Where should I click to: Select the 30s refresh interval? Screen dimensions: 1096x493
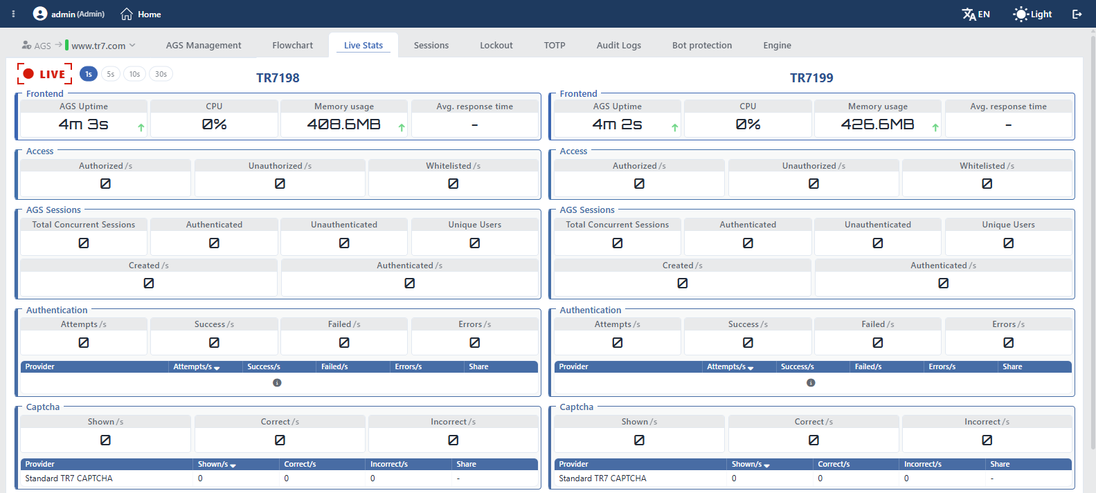coord(161,74)
